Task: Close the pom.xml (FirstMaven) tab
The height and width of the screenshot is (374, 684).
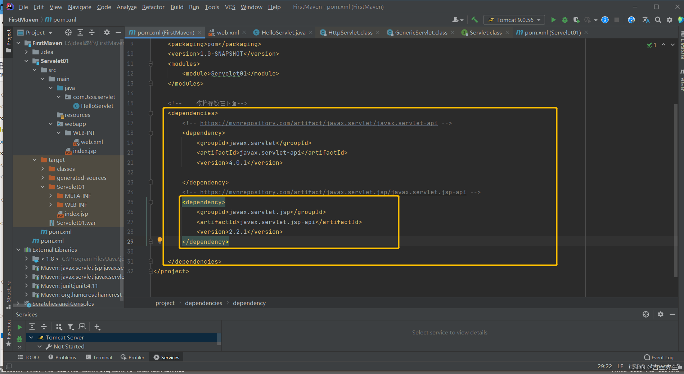Action: (199, 32)
